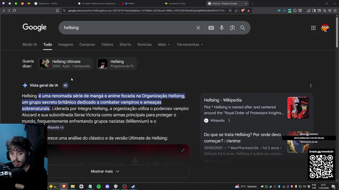This screenshot has height=190, width=339.
Task: Switch to 'O melhor software' browser tab
Action: tap(97, 3)
